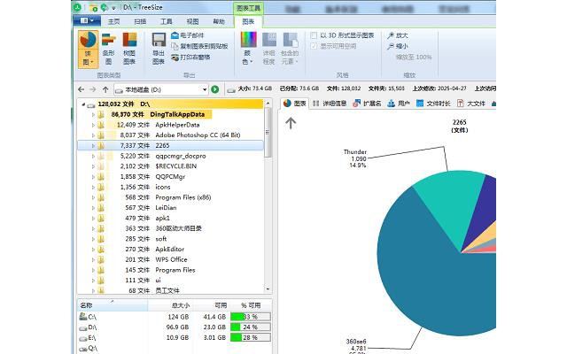This screenshot has height=354, width=567.
Task: Select Program Files (x86) folder row
Action: tap(171, 197)
